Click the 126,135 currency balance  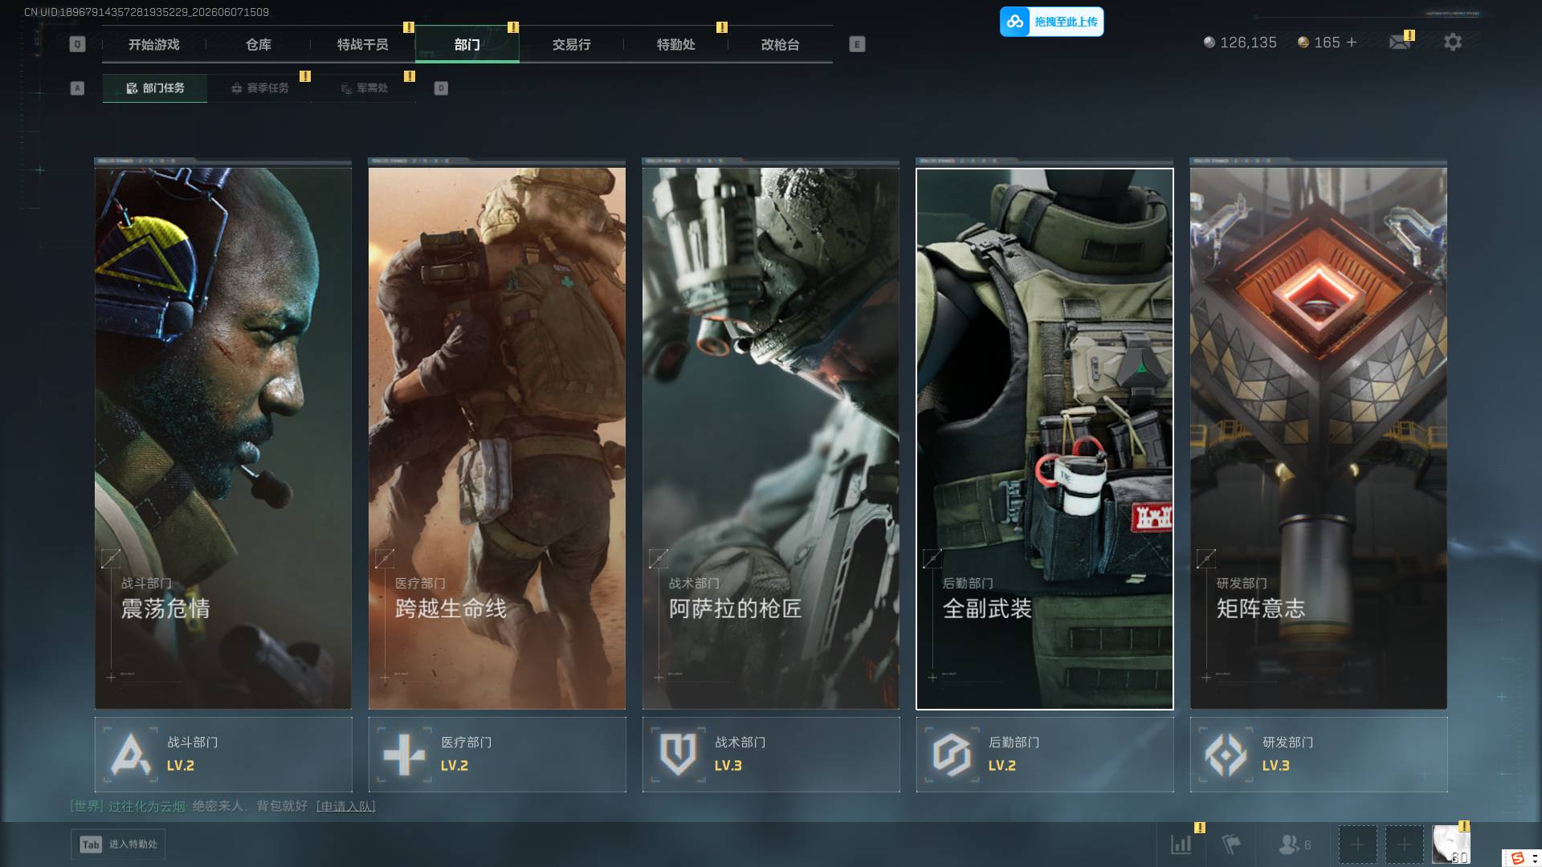[x=1248, y=43]
